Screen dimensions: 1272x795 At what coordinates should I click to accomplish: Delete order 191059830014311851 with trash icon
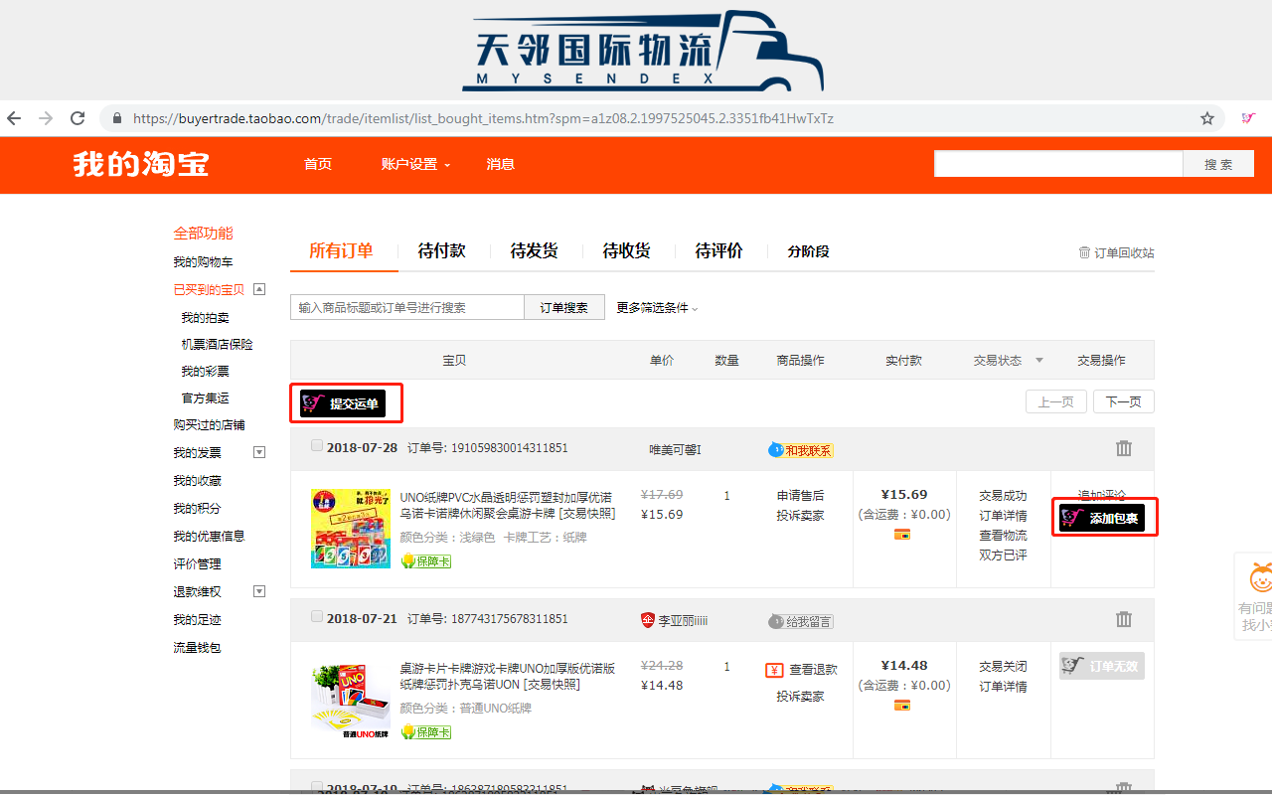1124,448
